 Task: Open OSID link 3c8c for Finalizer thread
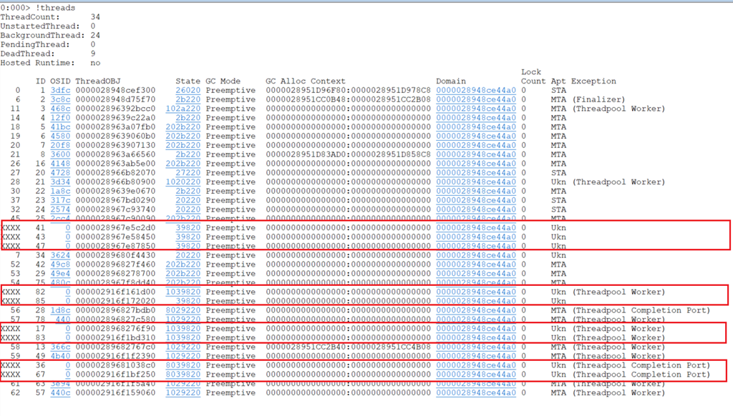(61, 99)
